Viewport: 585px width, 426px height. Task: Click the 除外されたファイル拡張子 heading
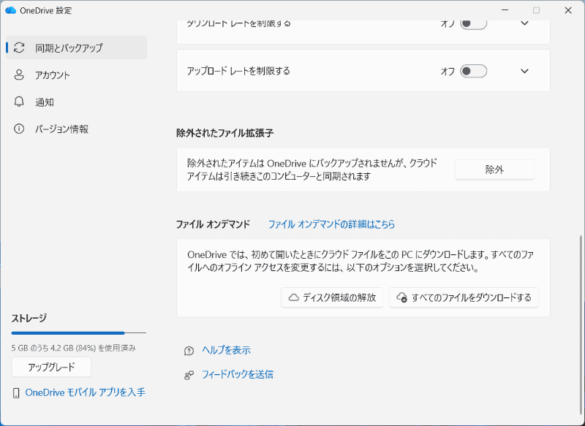[x=225, y=133]
